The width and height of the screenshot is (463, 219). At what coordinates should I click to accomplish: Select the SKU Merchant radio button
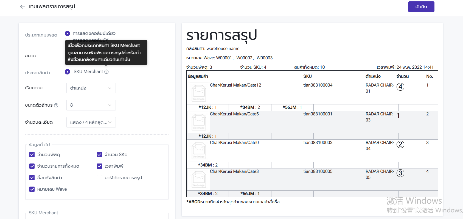pos(67,72)
